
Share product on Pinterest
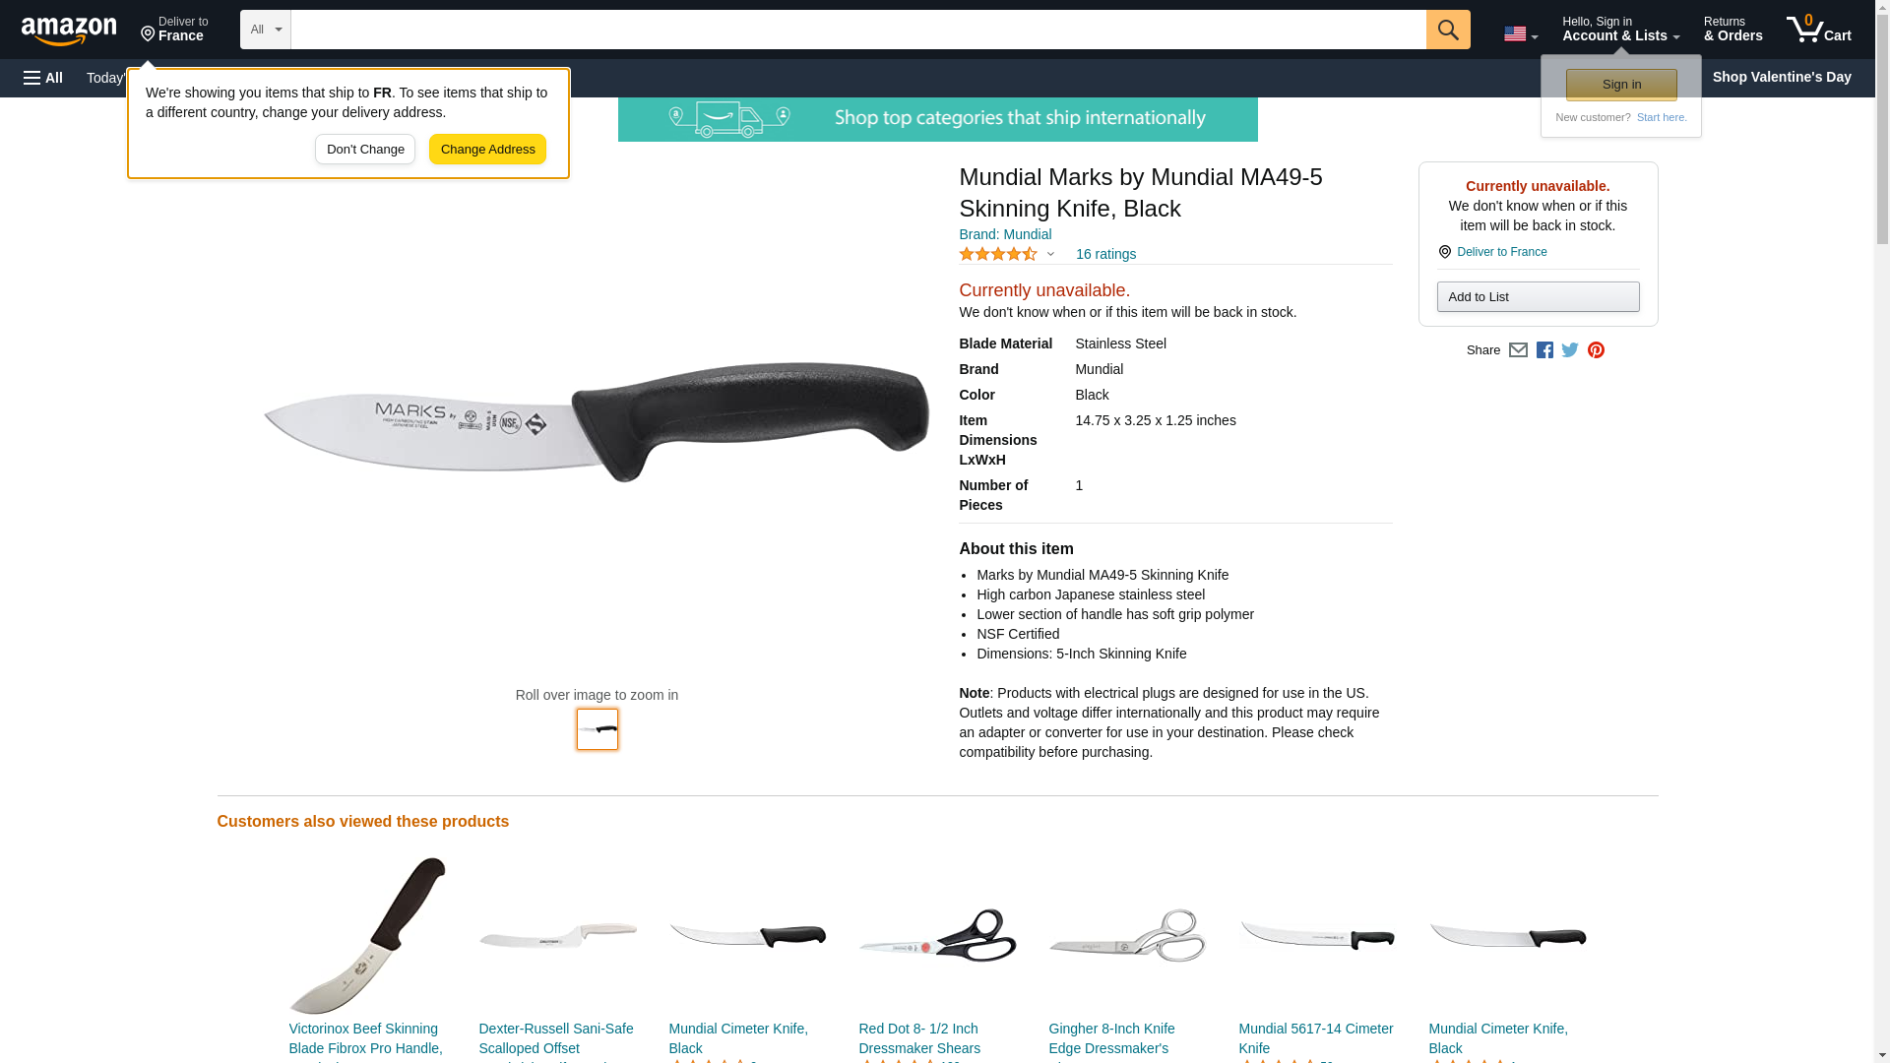1596,350
